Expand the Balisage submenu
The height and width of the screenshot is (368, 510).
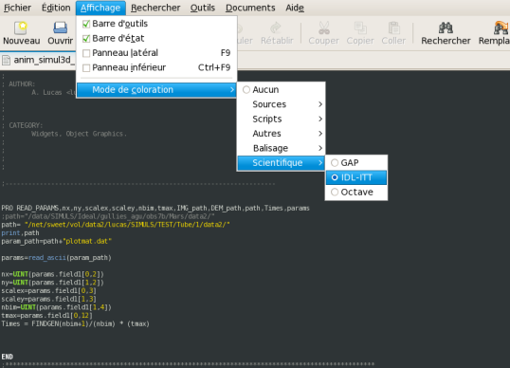pyautogui.click(x=281, y=148)
